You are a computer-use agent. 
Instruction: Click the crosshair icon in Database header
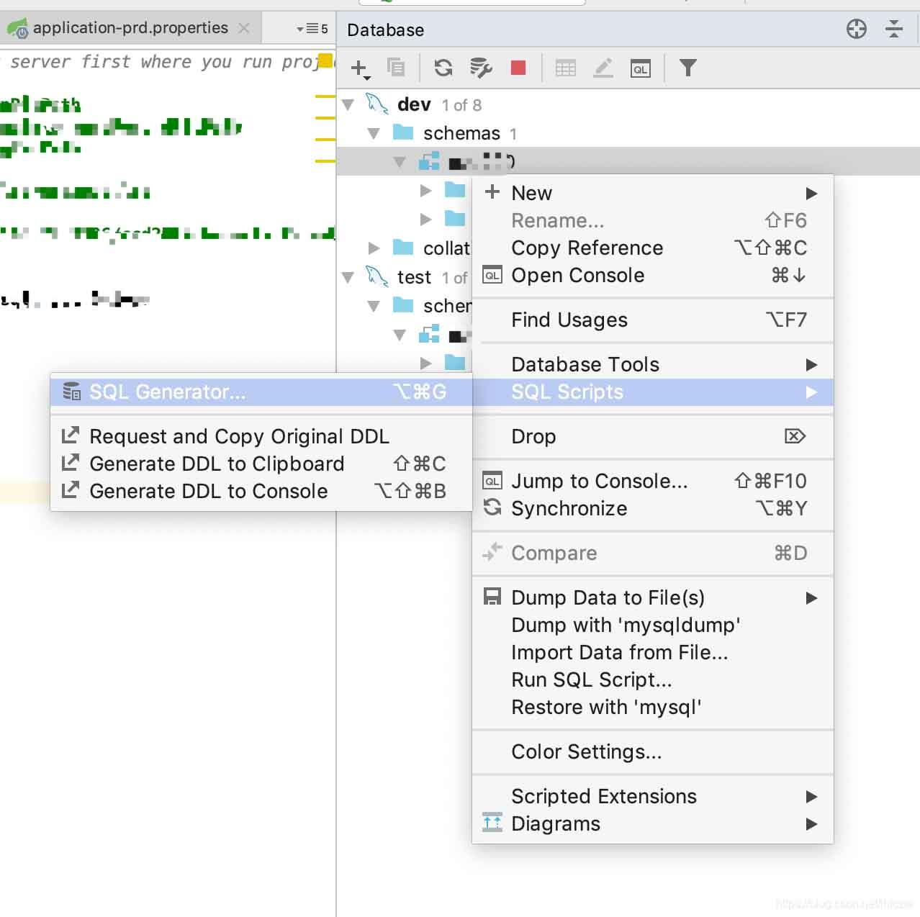[x=856, y=30]
